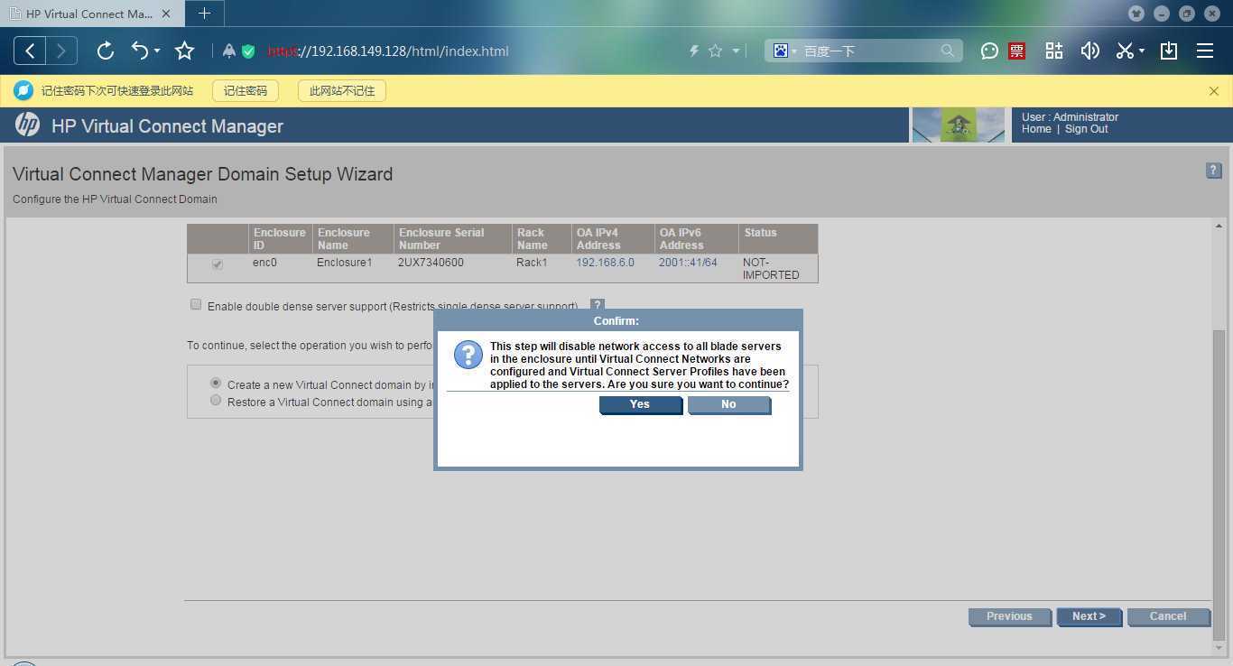
Task: Toggle the enc0 enclosure row checkbox
Action: click(218, 264)
